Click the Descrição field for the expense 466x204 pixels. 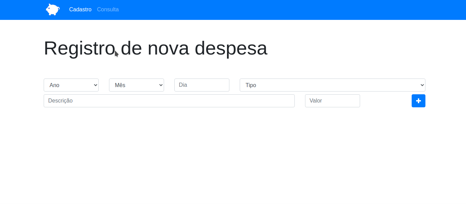(169, 100)
